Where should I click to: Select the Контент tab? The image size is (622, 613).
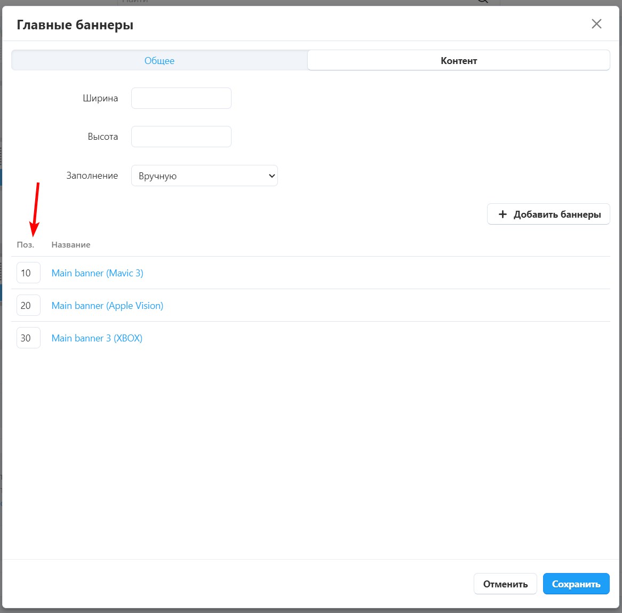point(458,61)
